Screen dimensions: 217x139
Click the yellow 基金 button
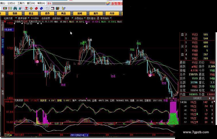pyautogui.click(x=31, y=13)
